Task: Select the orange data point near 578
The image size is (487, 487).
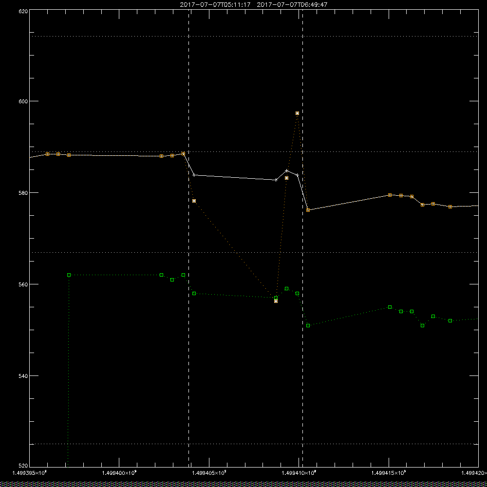Action: point(194,201)
